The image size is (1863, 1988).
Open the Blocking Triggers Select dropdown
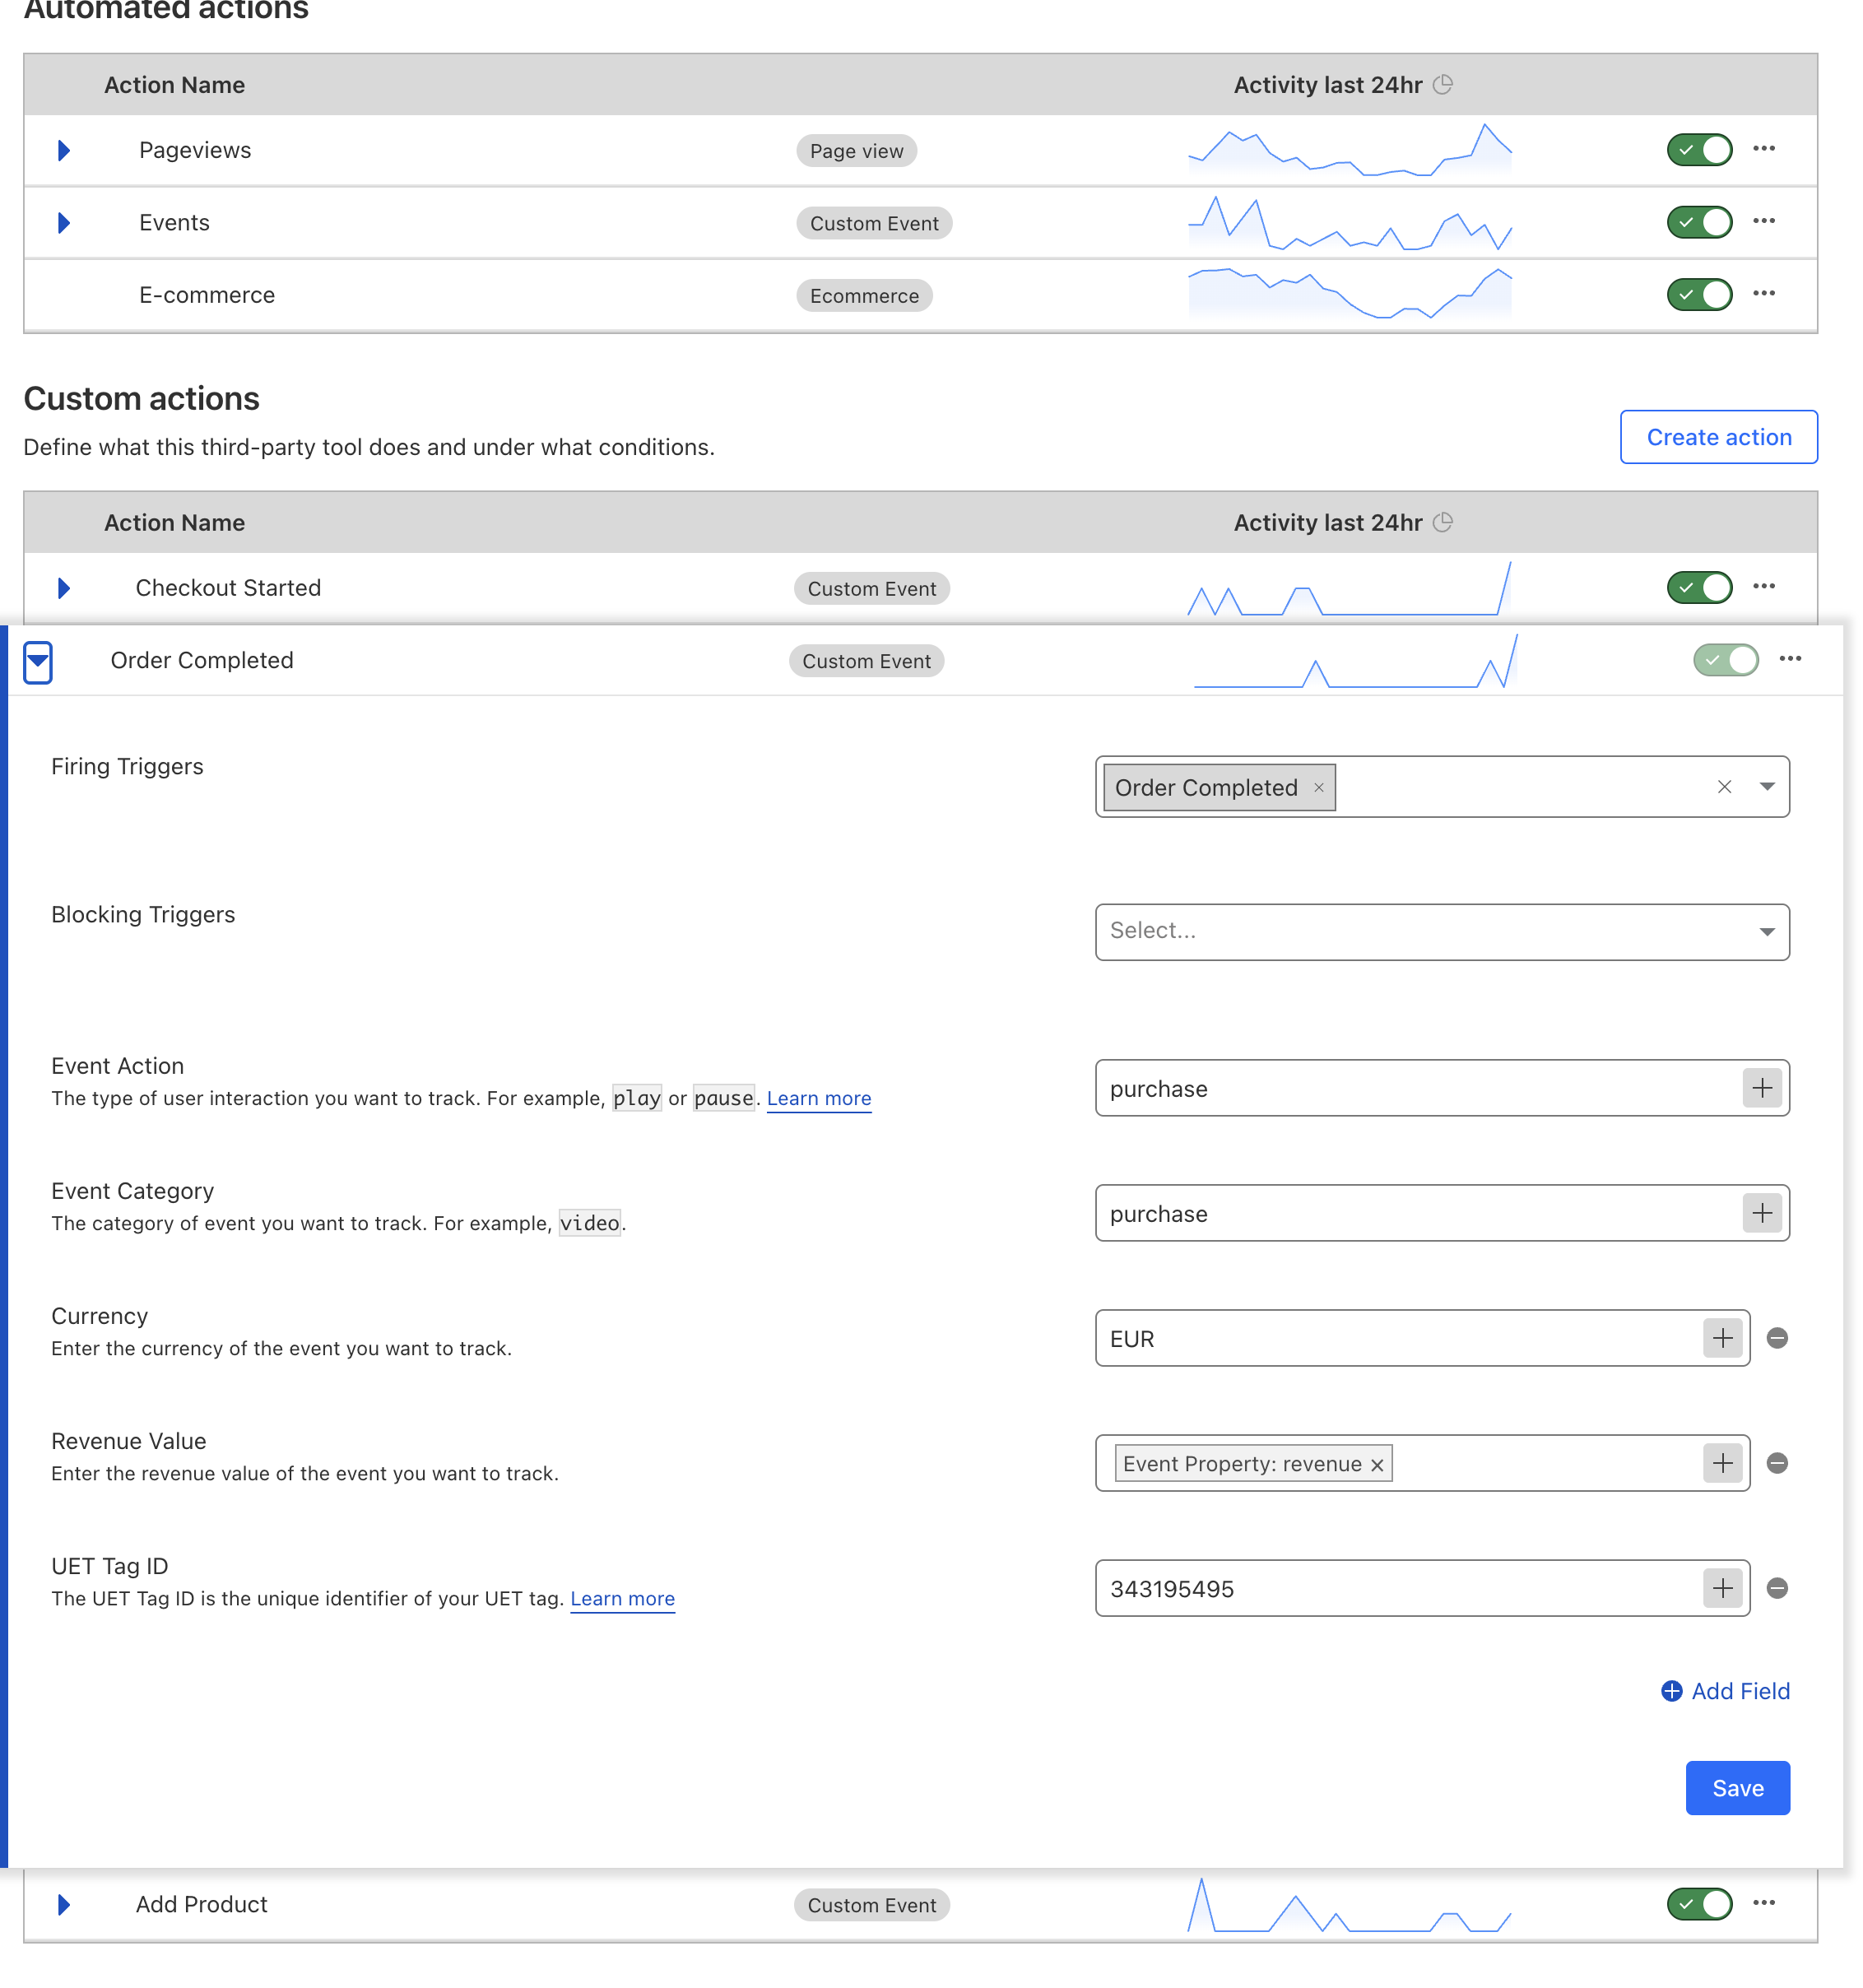(1441, 931)
